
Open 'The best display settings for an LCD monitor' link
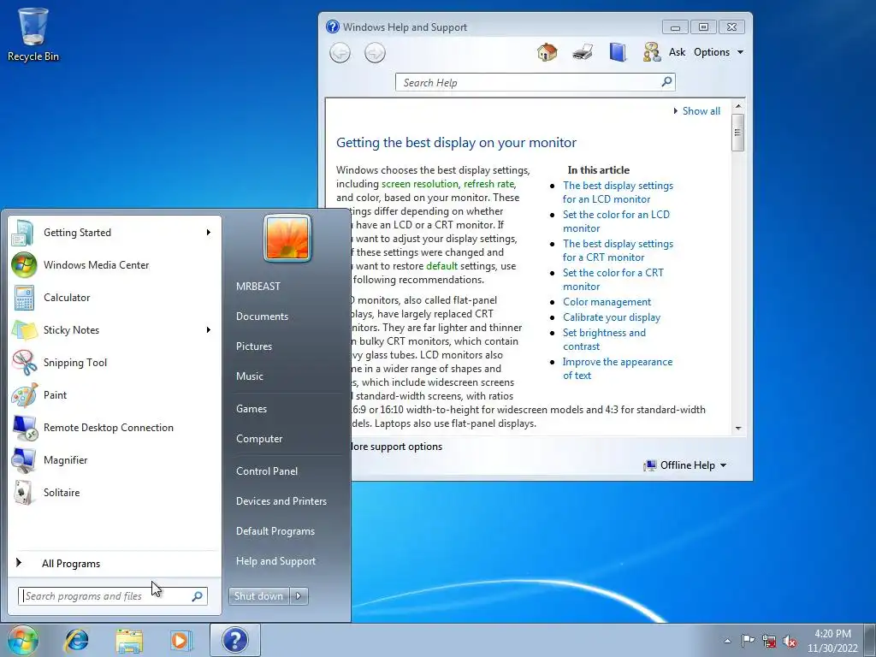click(x=618, y=192)
